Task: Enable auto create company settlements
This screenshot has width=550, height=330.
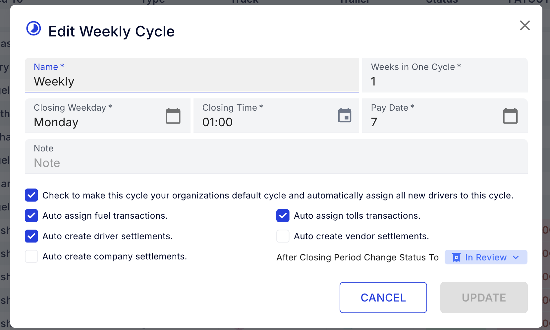Action: [31, 256]
